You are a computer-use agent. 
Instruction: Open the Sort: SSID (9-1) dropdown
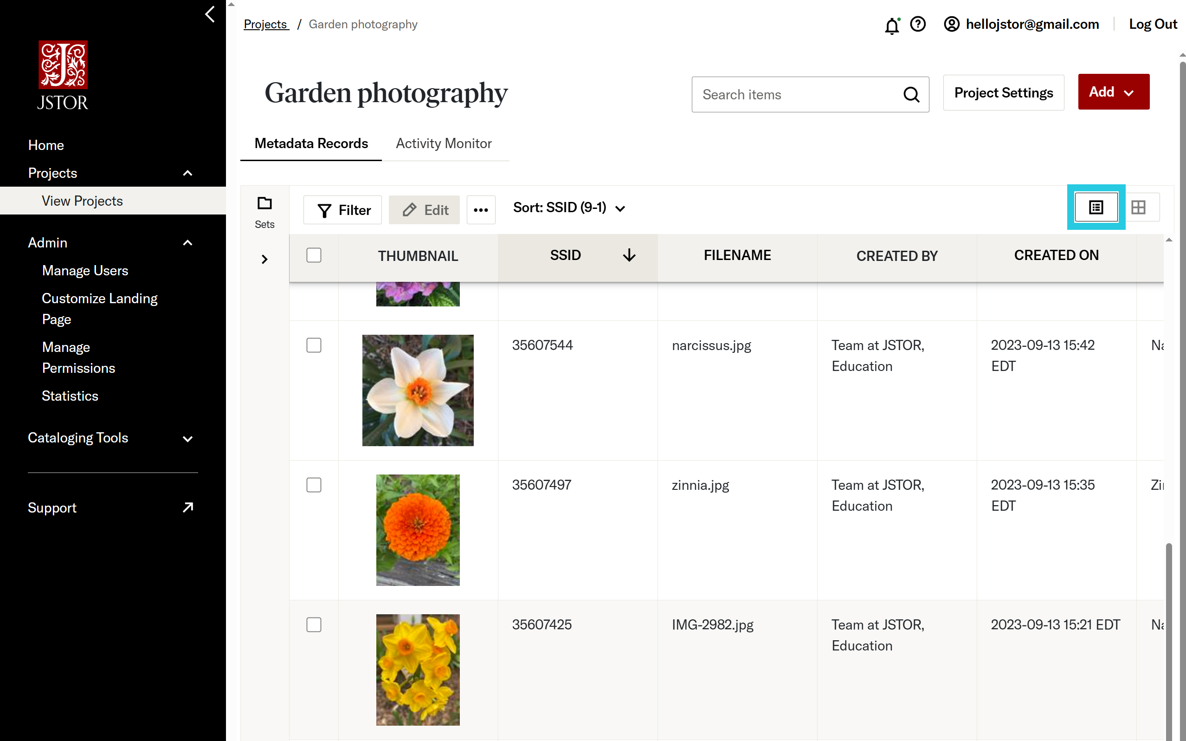pyautogui.click(x=569, y=208)
